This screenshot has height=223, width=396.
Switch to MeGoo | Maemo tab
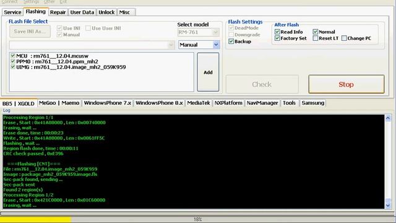(x=59, y=103)
